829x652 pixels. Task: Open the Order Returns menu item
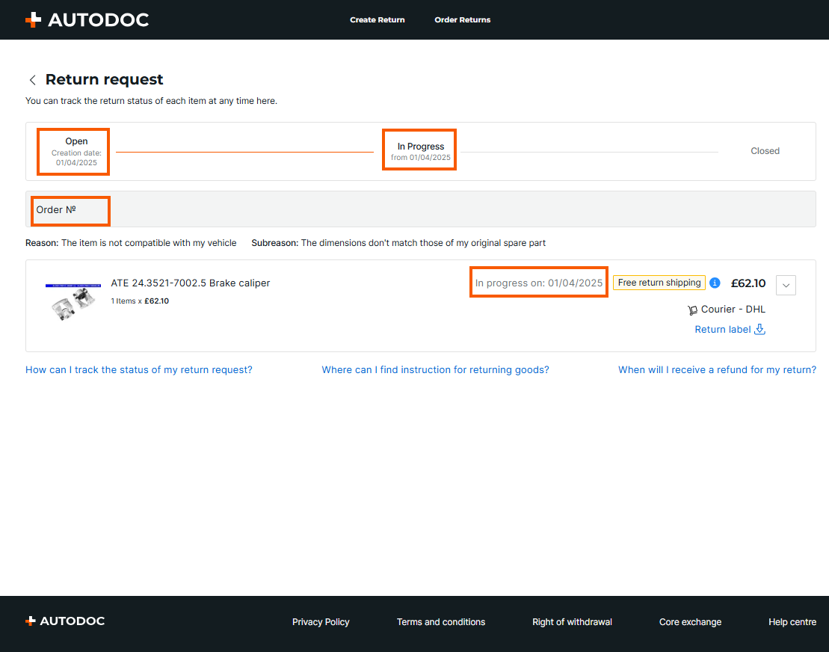click(462, 20)
